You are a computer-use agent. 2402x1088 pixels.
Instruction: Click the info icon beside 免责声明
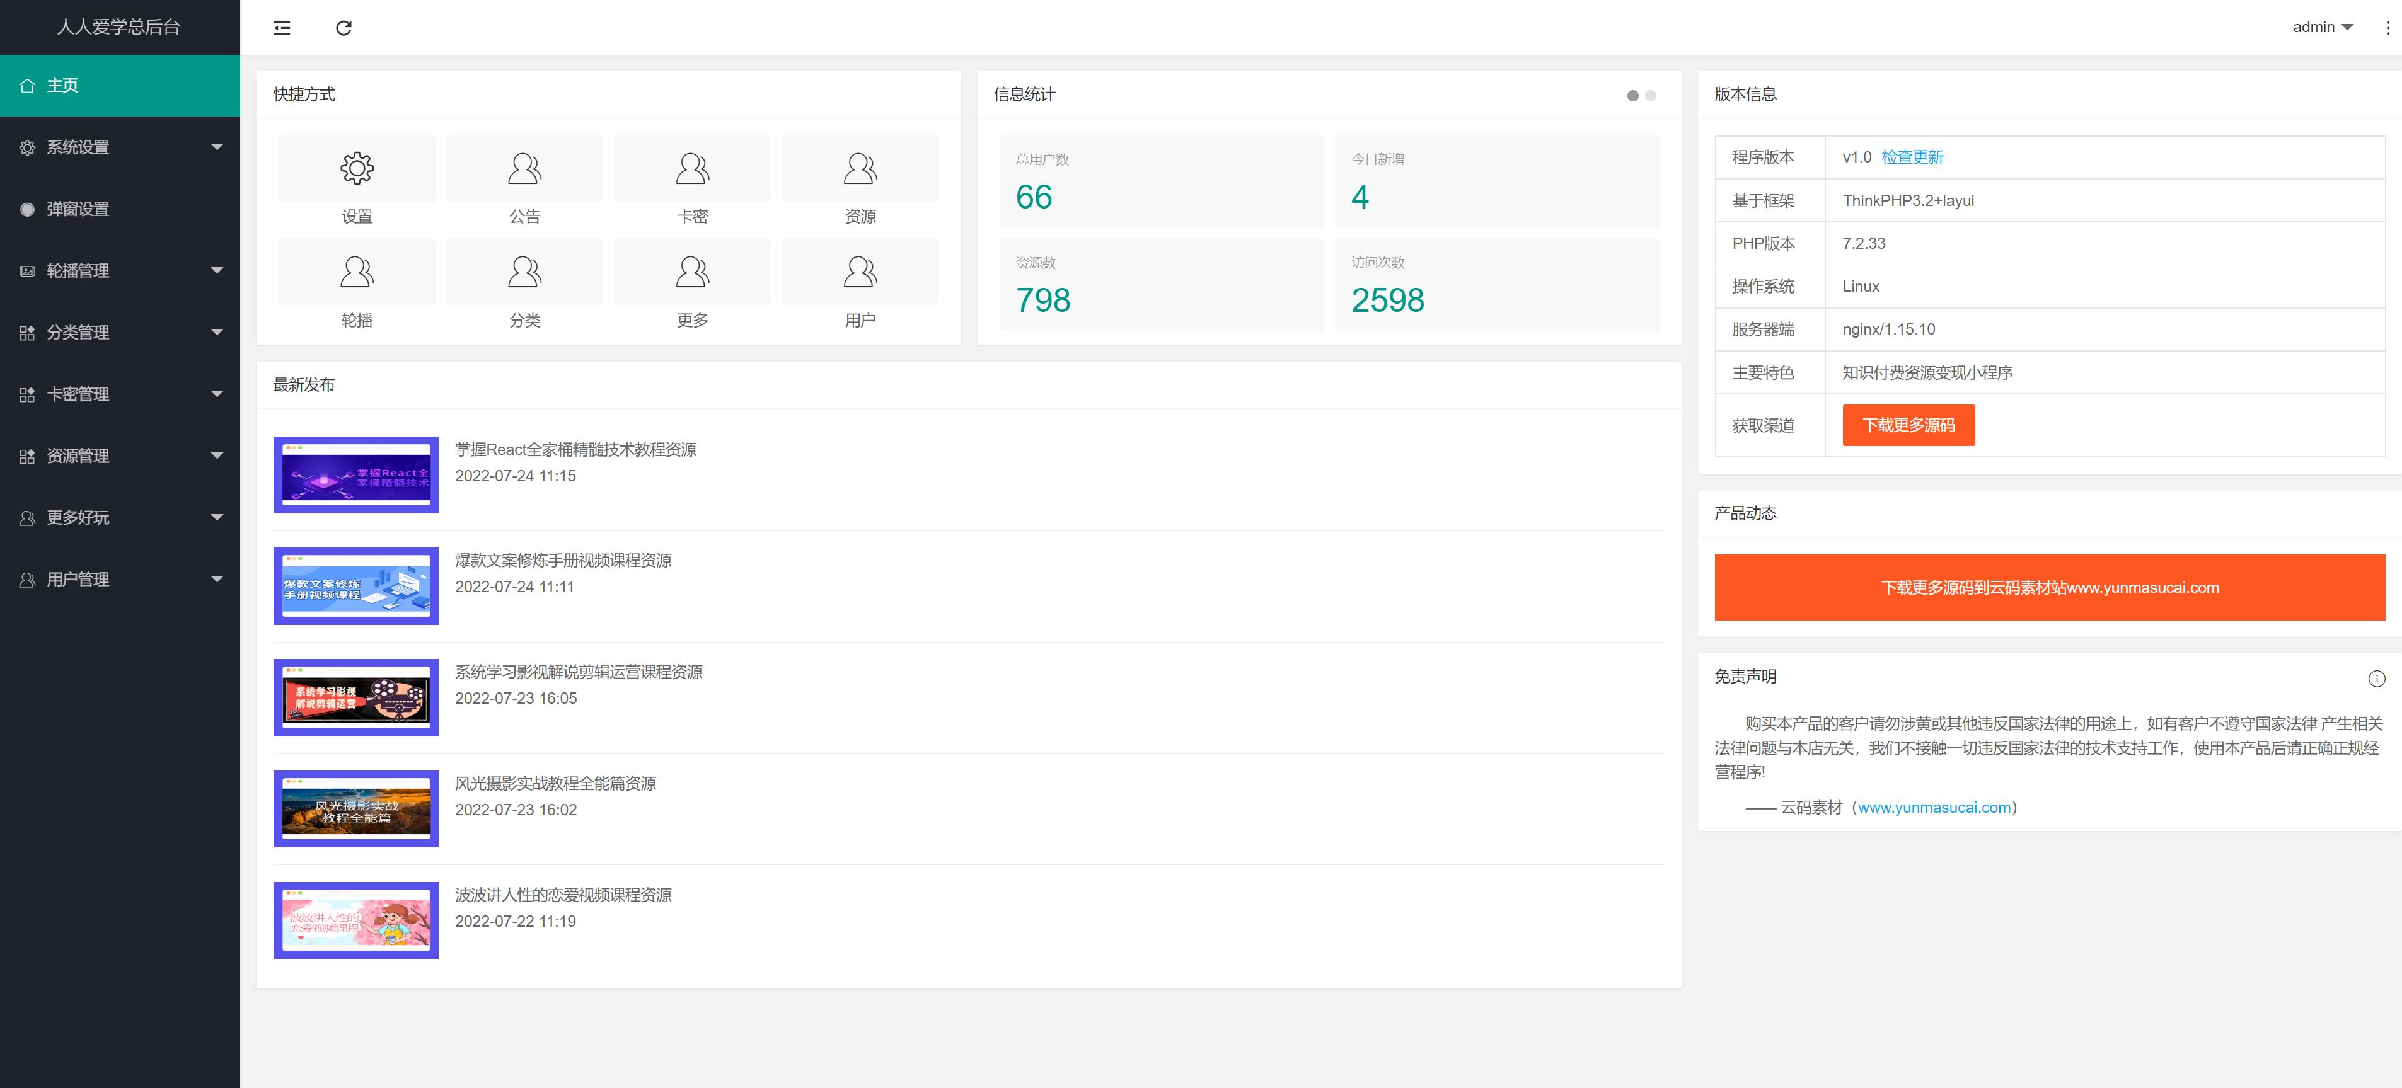(2376, 679)
